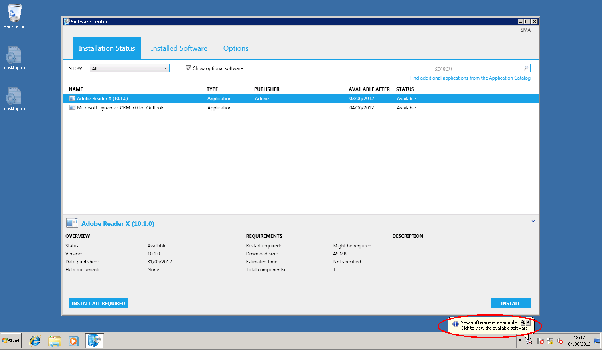Select Microsoft Dynamics CRM 5.0 for Outlook

pos(120,108)
